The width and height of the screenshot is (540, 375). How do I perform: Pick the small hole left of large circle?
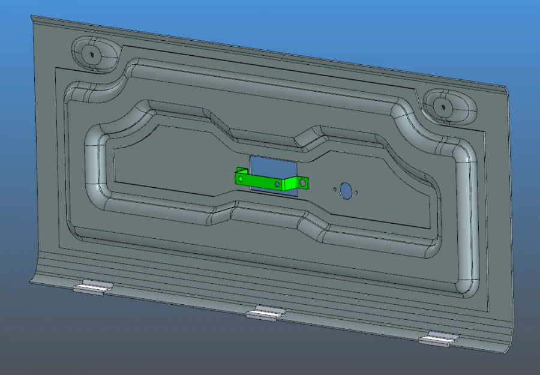click(335, 189)
